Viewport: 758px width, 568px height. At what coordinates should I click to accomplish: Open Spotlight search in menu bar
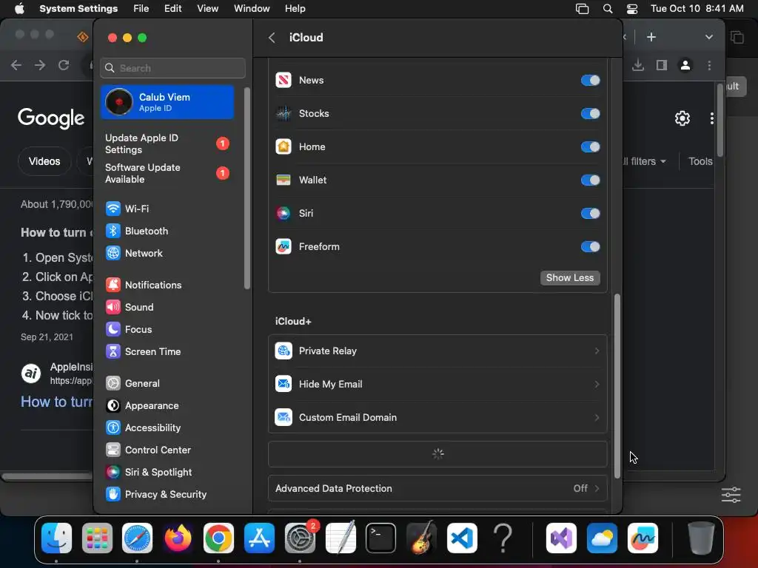608,9
